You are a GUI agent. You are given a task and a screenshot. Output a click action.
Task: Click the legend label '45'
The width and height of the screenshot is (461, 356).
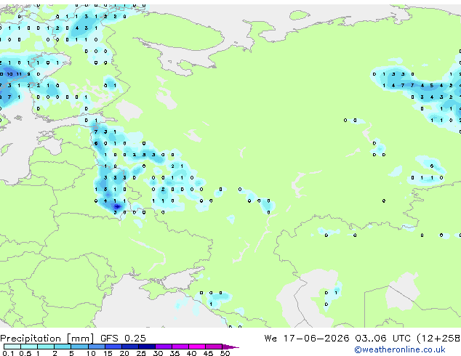(208, 353)
